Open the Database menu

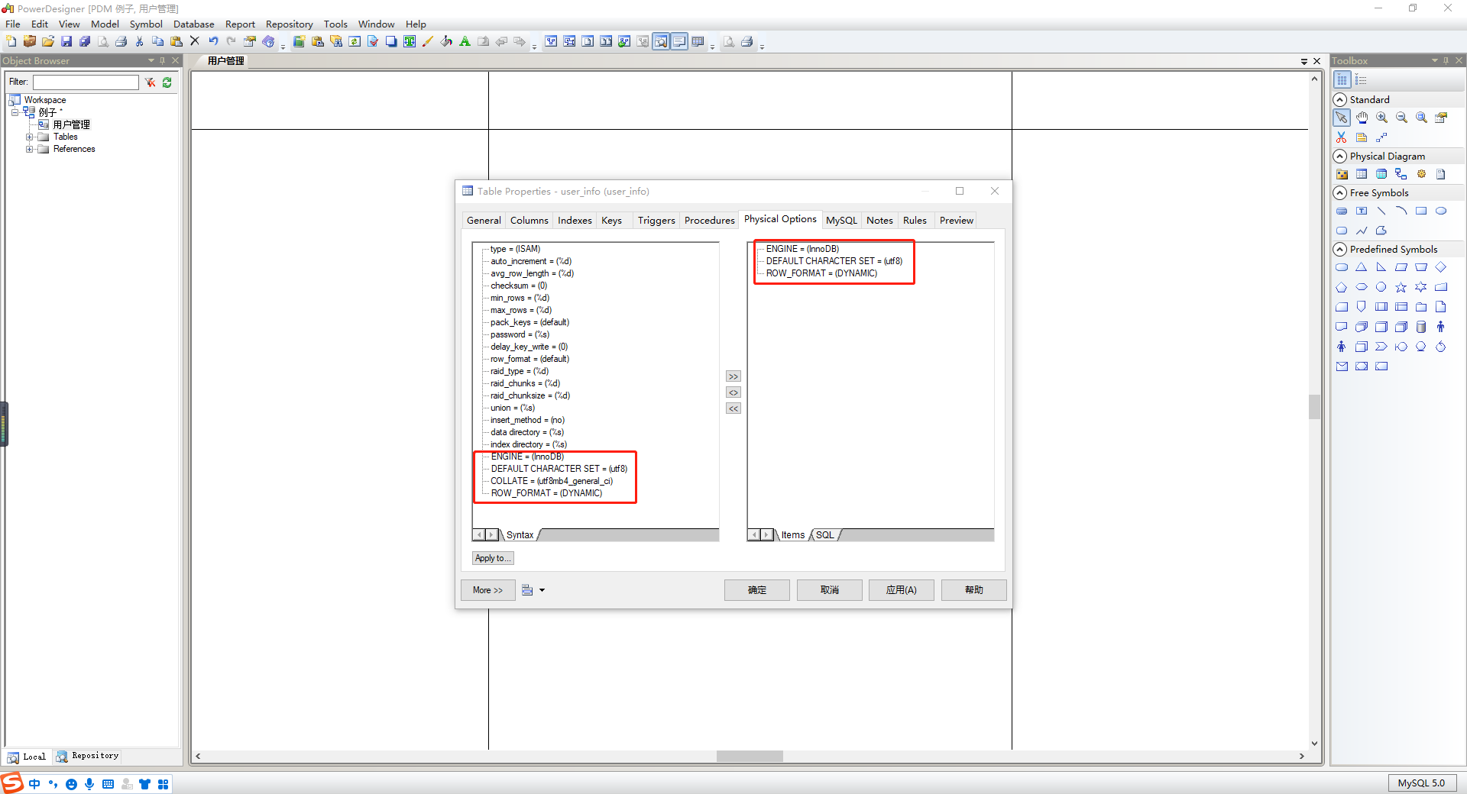[x=193, y=24]
